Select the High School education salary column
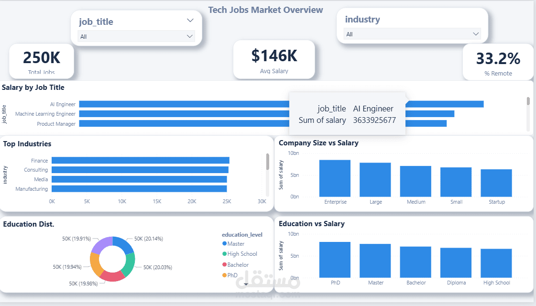Screen dimensions: 536x306 [496, 263]
